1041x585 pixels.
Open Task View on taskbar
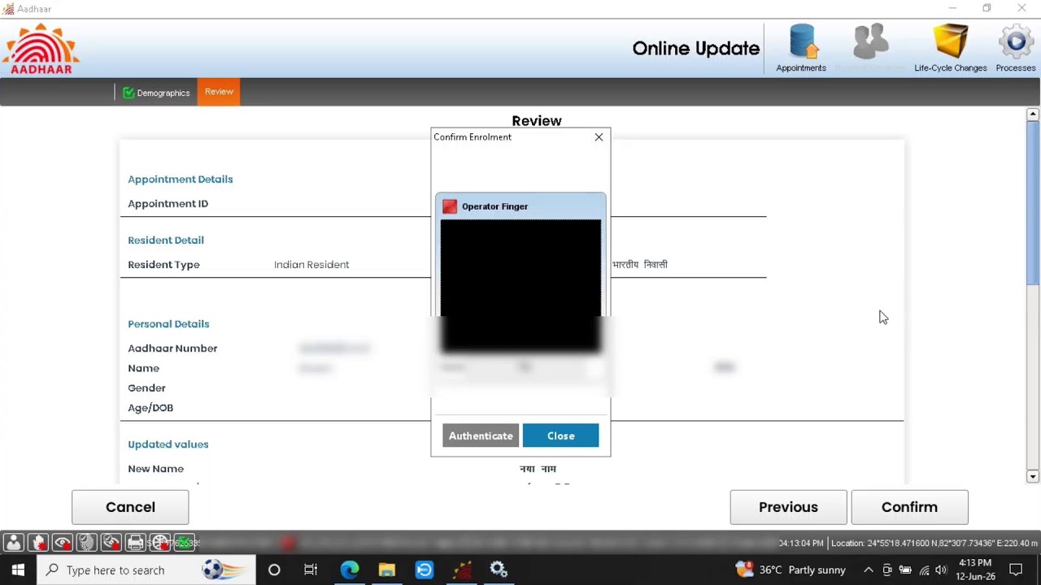pos(311,570)
